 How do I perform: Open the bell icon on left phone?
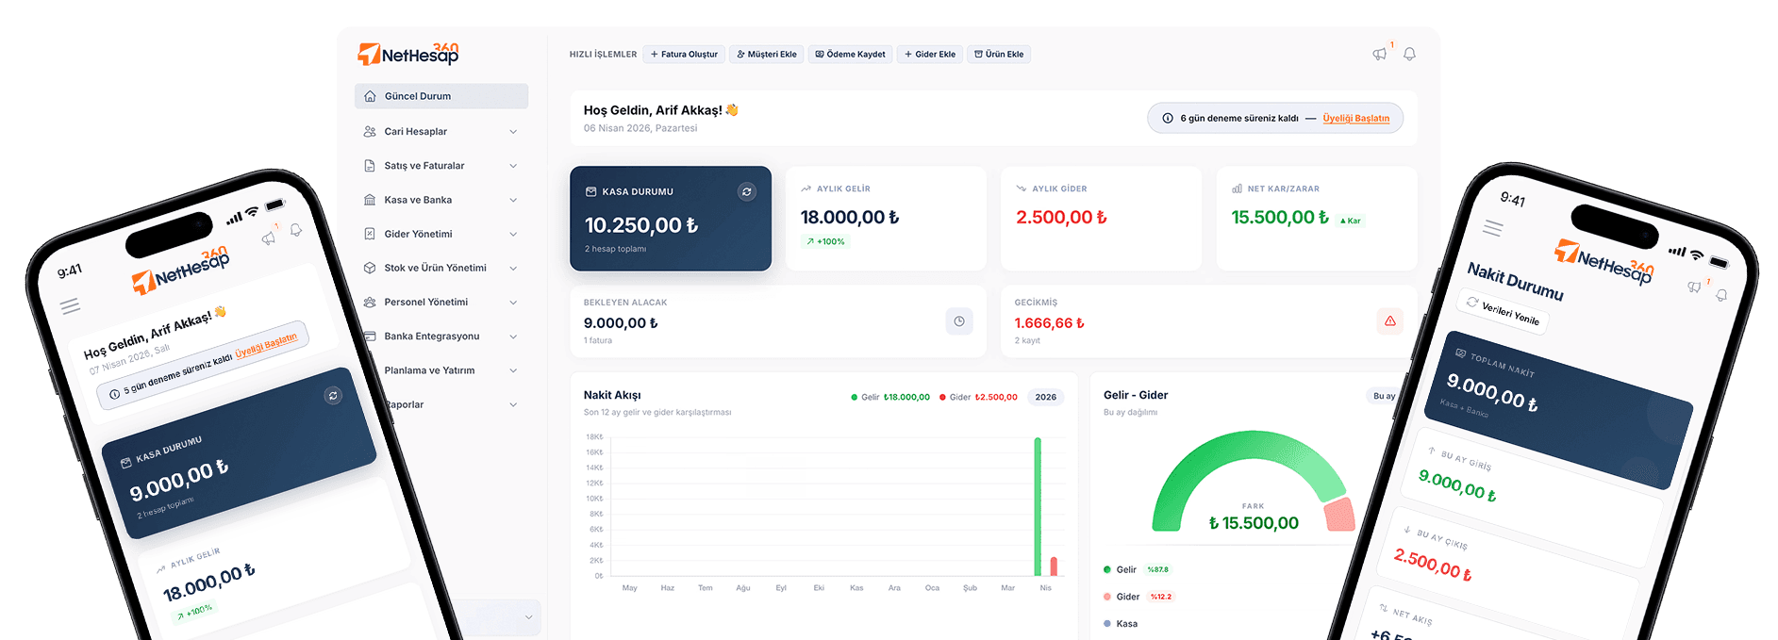(296, 230)
